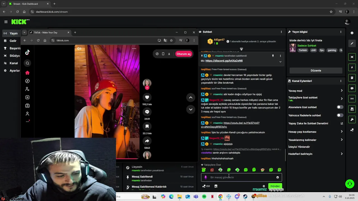The image size is (358, 201).
Task: Open Steam from the taskbar
Action: click(x=245, y=197)
